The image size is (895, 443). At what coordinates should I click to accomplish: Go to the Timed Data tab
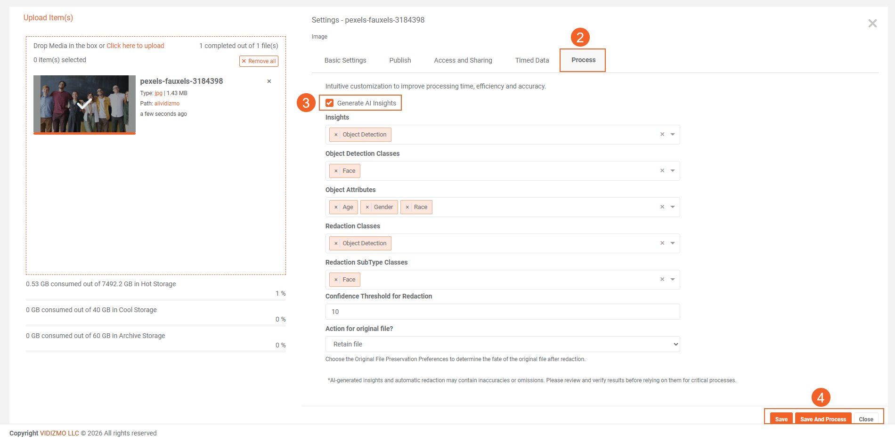(532, 60)
